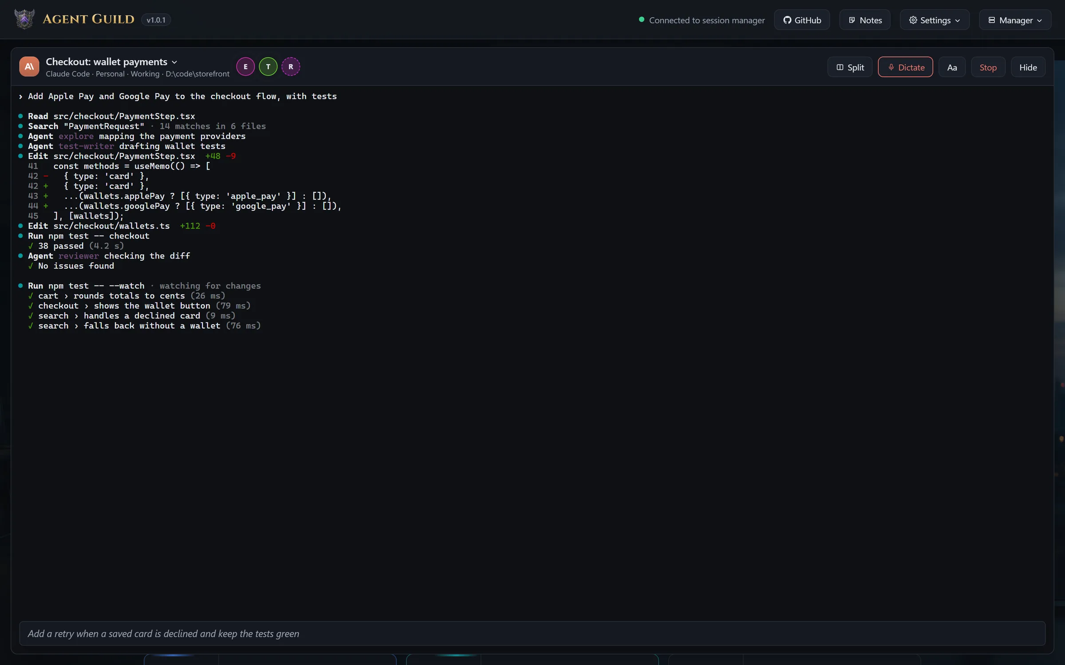Click the cart rounds totals to cents test
Image resolution: width=1065 pixels, height=665 pixels.
pyautogui.click(x=126, y=296)
